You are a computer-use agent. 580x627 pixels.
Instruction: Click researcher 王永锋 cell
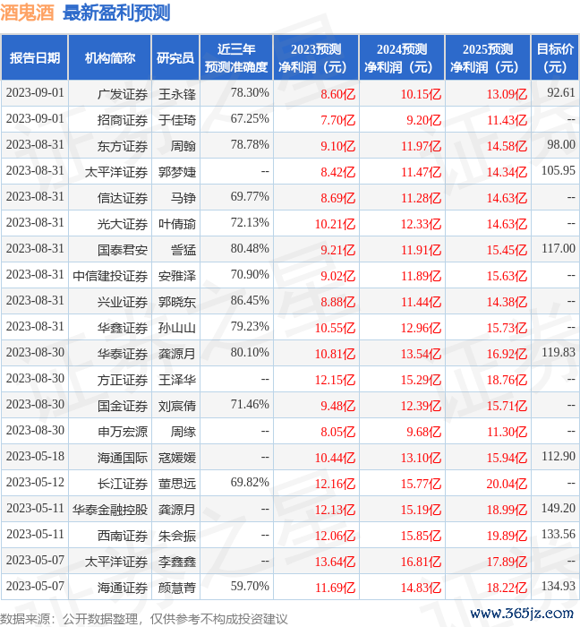pos(177,94)
